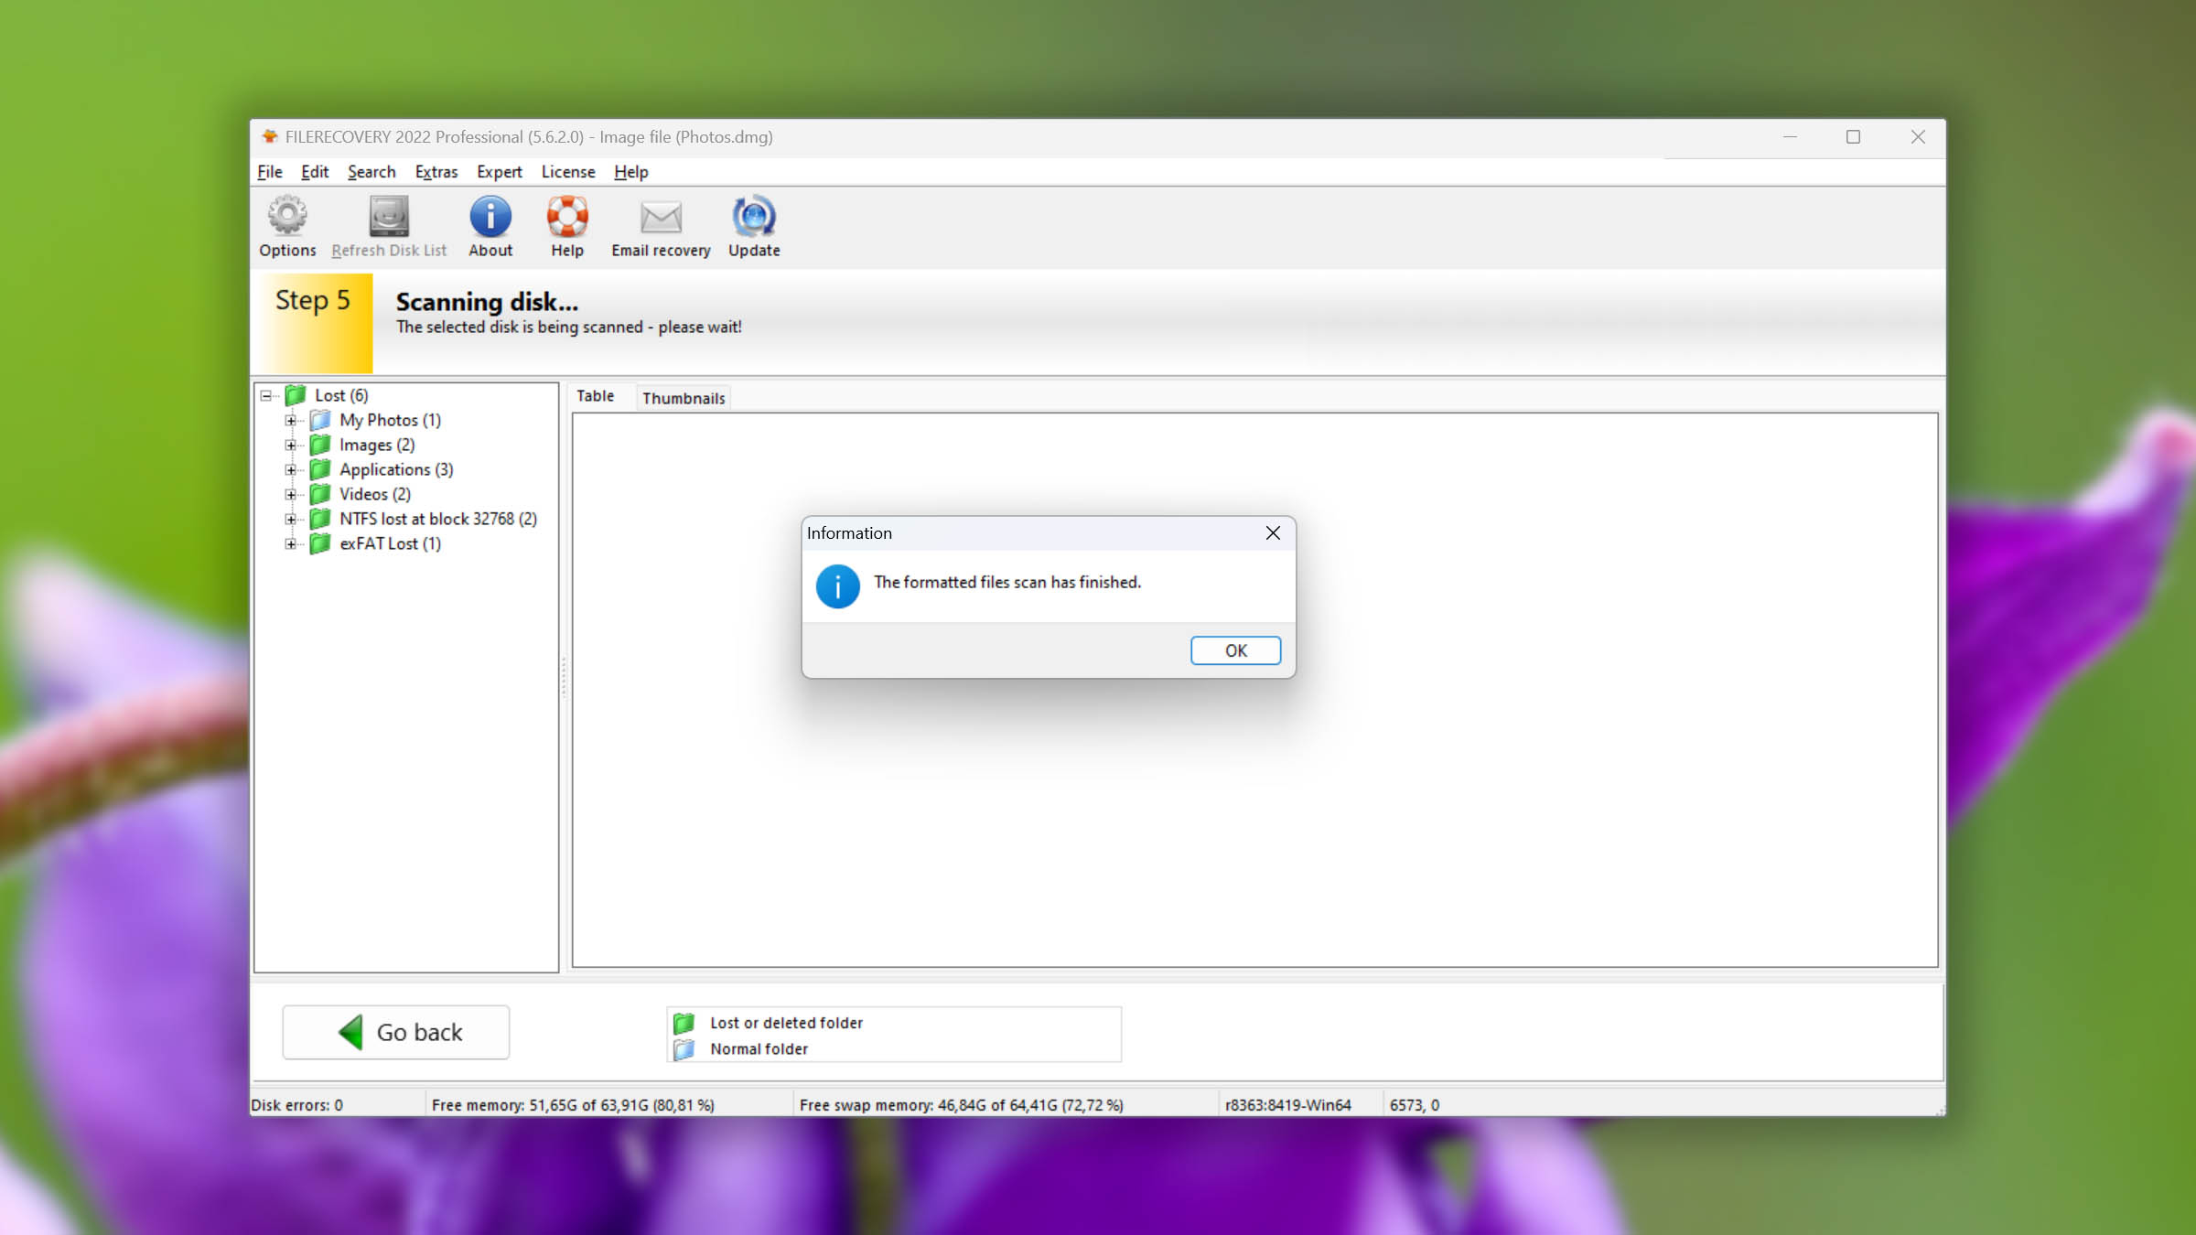Expand the My Photos (1) node
Image resolution: width=2196 pixels, height=1235 pixels.
point(291,420)
